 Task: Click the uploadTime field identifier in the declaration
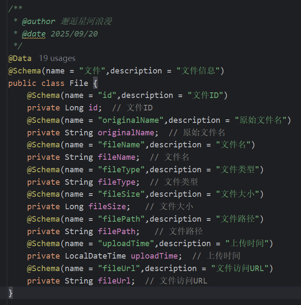[154, 256]
